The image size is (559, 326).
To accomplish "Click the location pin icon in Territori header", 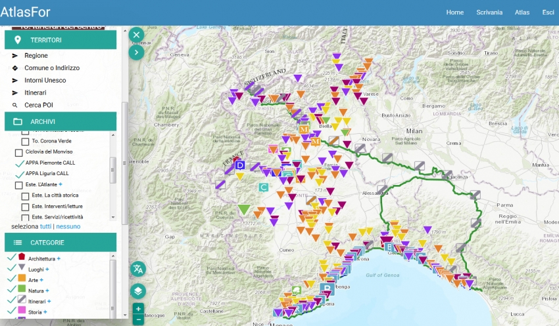I will [x=18, y=40].
